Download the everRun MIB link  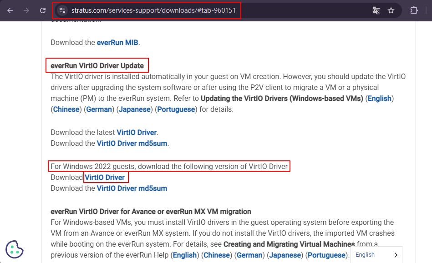tap(117, 43)
